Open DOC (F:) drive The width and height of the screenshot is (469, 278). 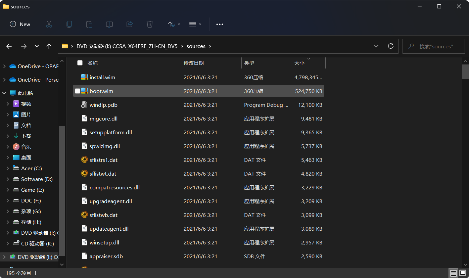click(31, 200)
